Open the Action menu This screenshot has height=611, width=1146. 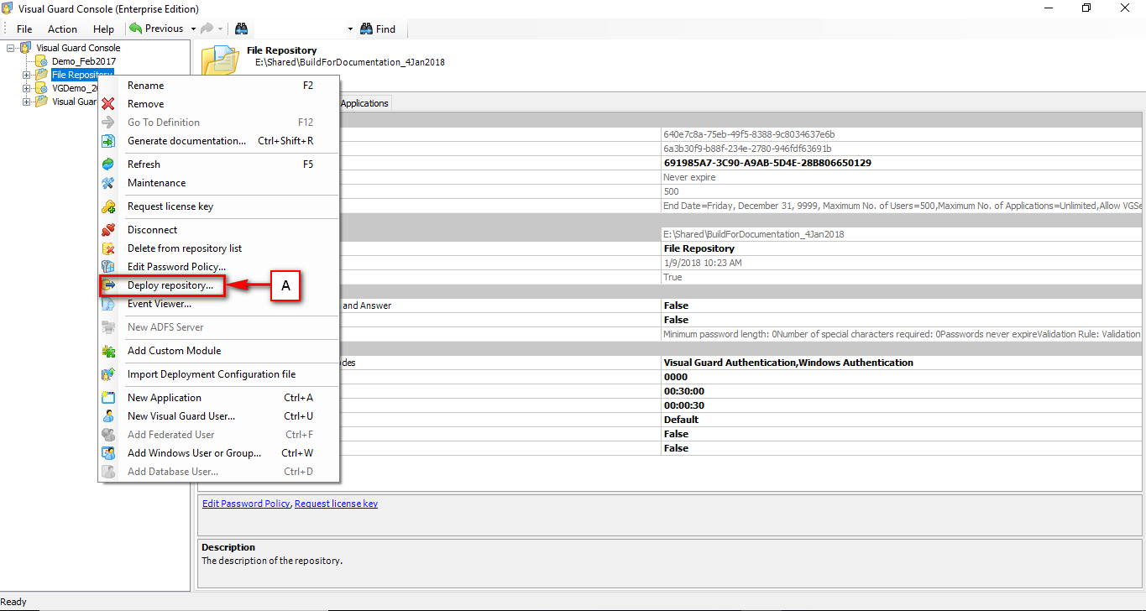pos(62,28)
